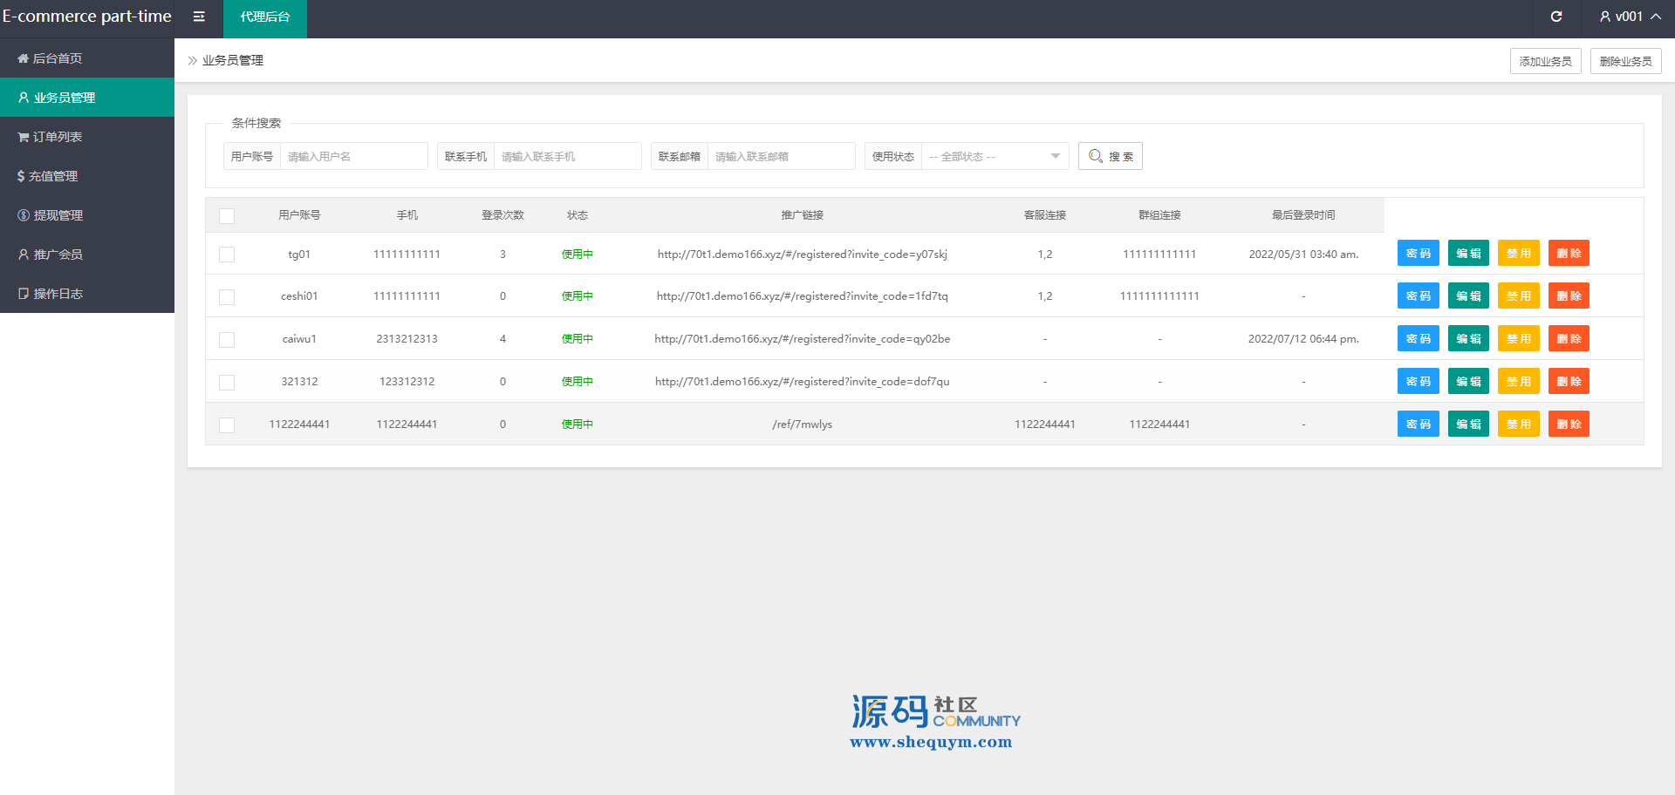Focus the 联系手机 input field

coord(567,157)
